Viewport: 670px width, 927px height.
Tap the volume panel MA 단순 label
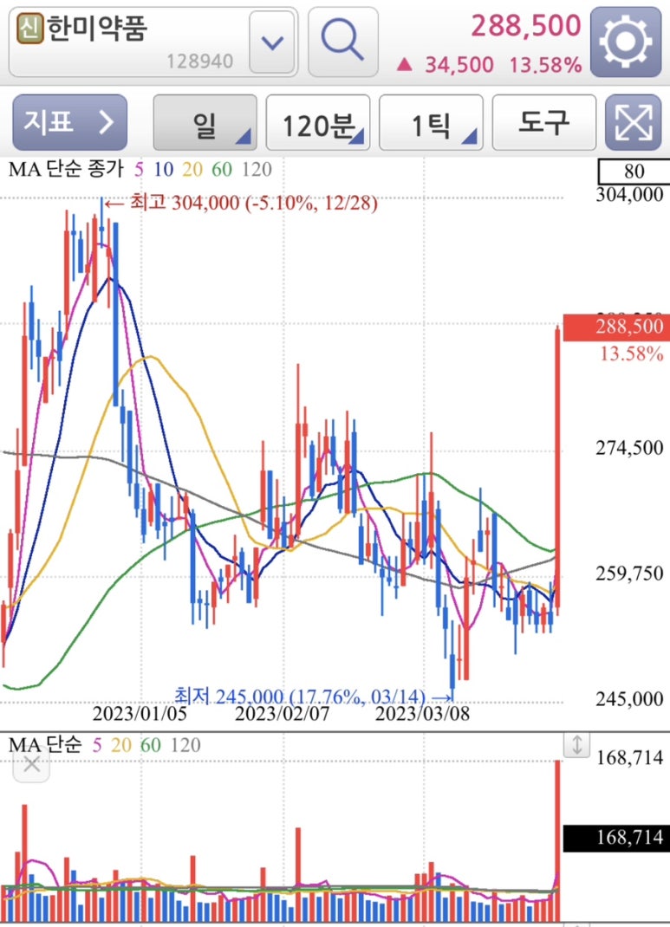coord(45,744)
